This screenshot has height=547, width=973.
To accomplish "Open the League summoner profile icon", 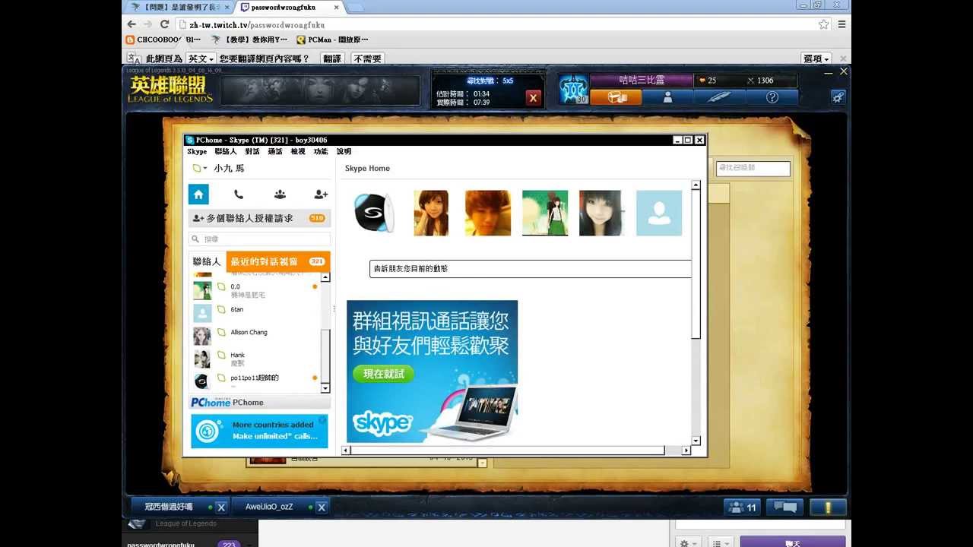I will pyautogui.click(x=667, y=97).
